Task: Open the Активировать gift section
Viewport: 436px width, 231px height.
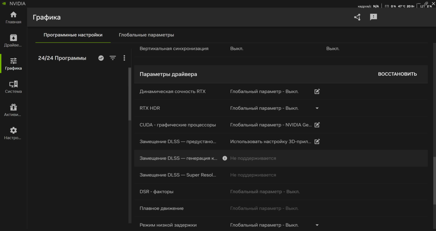Action: 13,110
